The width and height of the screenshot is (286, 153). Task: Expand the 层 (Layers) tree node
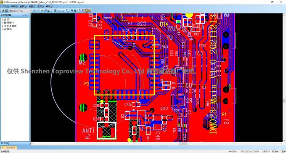3,19
